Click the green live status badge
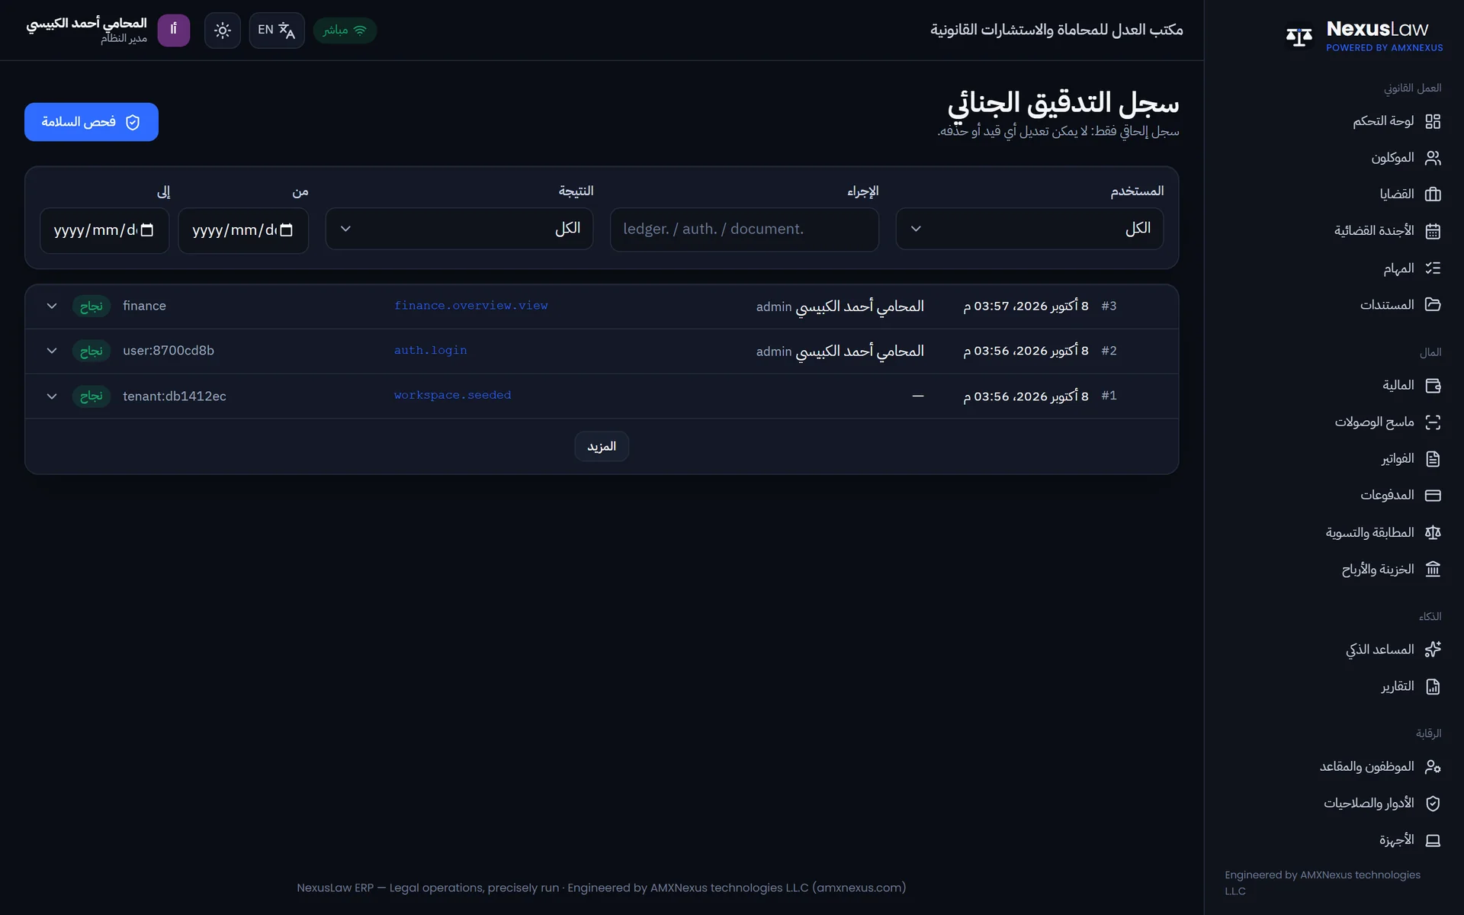Screen dimensions: 1464x915 (x=345, y=30)
